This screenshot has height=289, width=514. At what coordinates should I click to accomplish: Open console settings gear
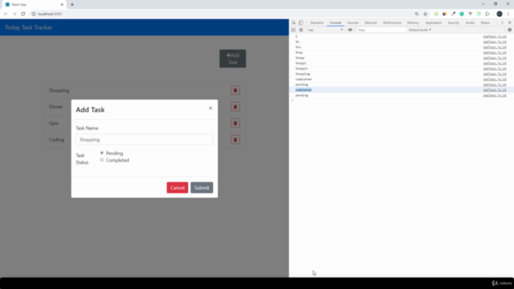pyautogui.click(x=509, y=30)
